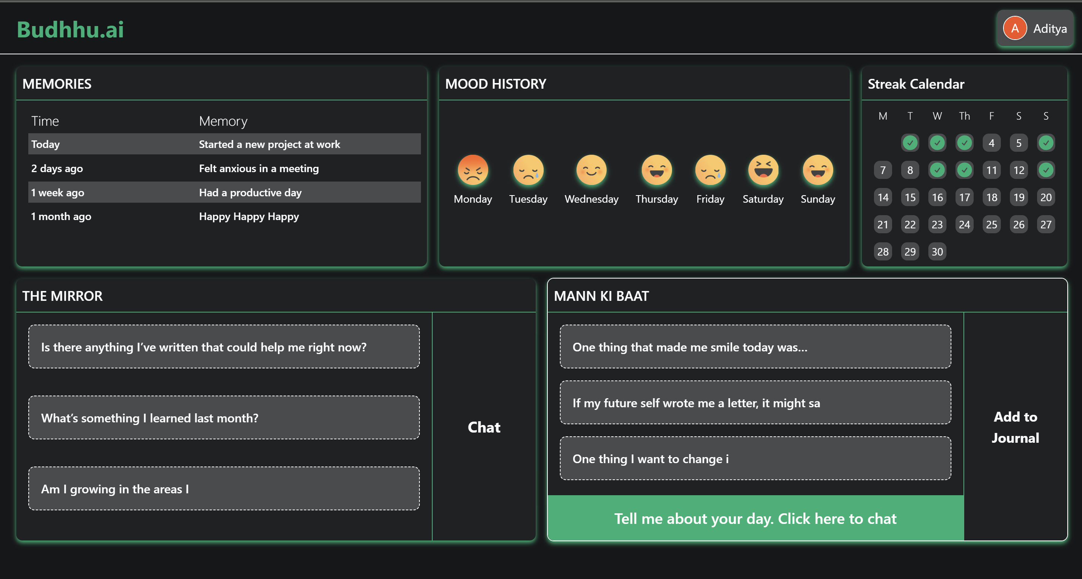
Task: Click Tuesday's crying face emoji
Action: (x=528, y=170)
